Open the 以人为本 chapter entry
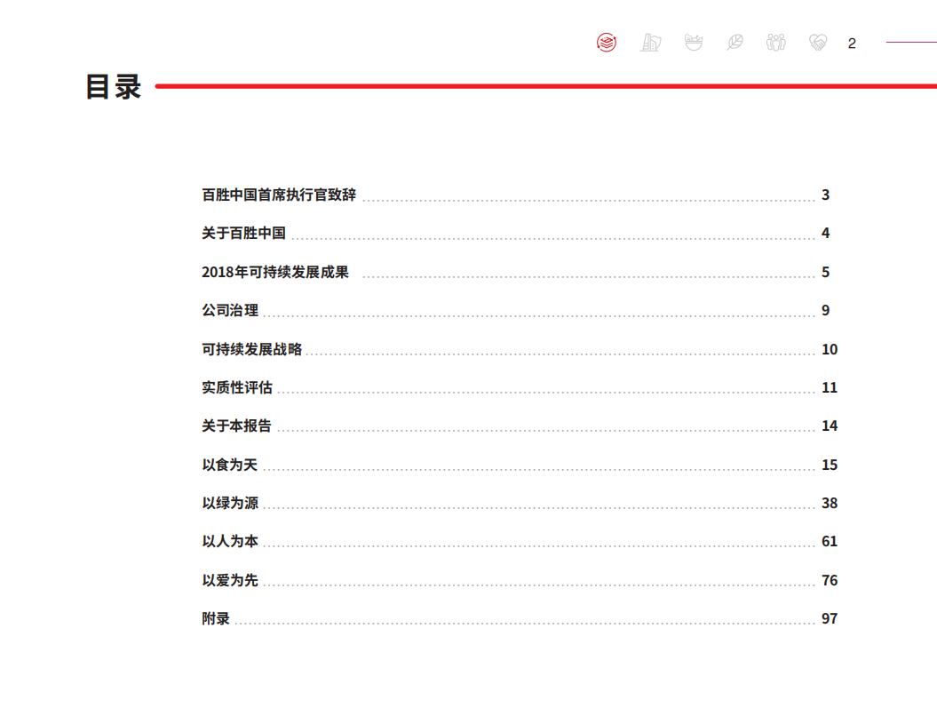Viewport: 937px width, 724px height. pyautogui.click(x=230, y=541)
